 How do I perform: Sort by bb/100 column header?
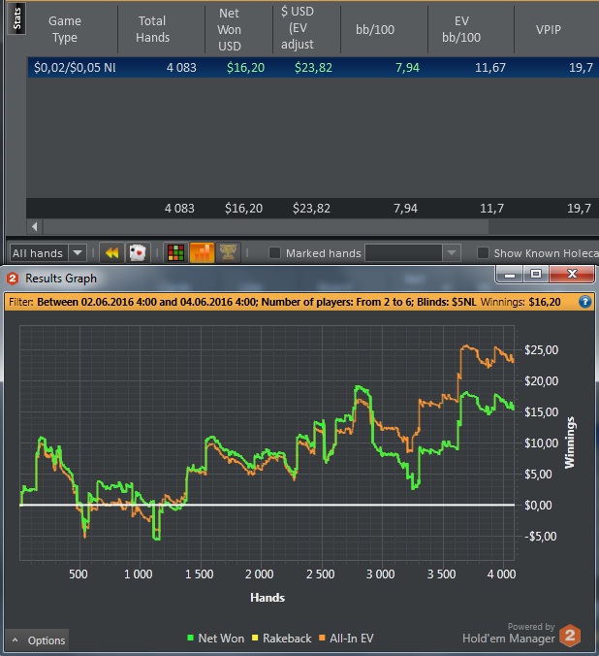(x=375, y=29)
